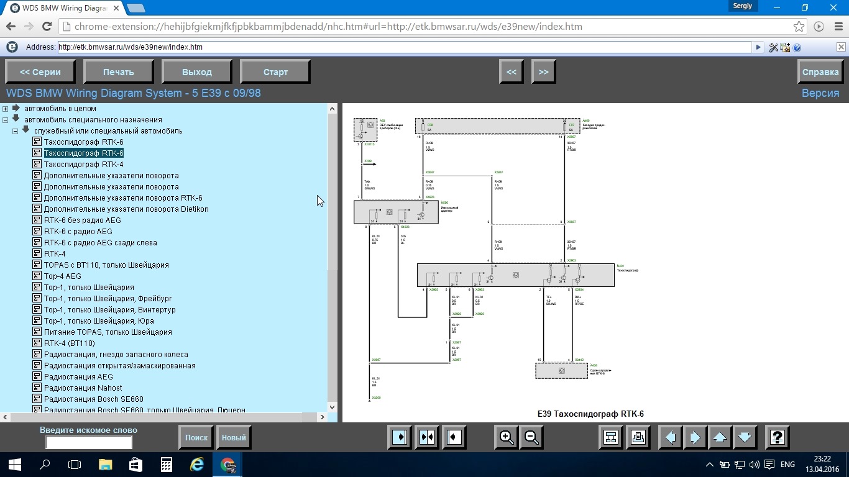Click the IE Tab tools wrench icon
Viewport: 849px width, 477px height.
(x=774, y=47)
